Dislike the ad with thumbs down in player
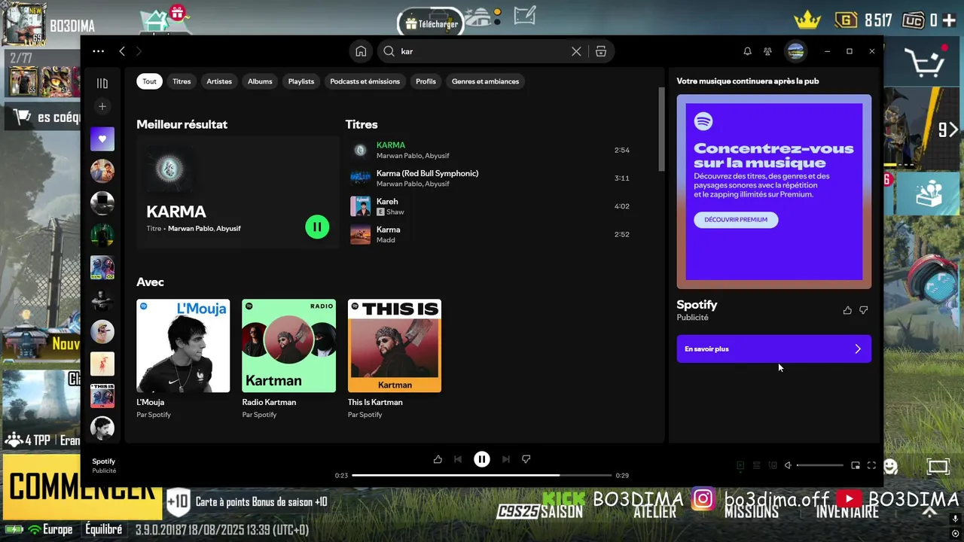 pos(526,459)
